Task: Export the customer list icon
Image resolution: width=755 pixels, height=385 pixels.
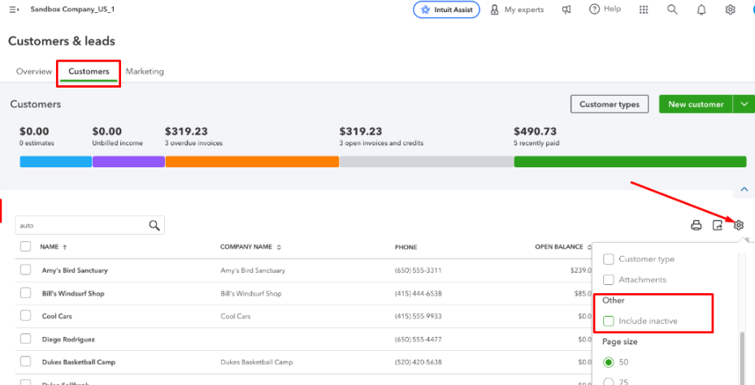Action: point(718,225)
